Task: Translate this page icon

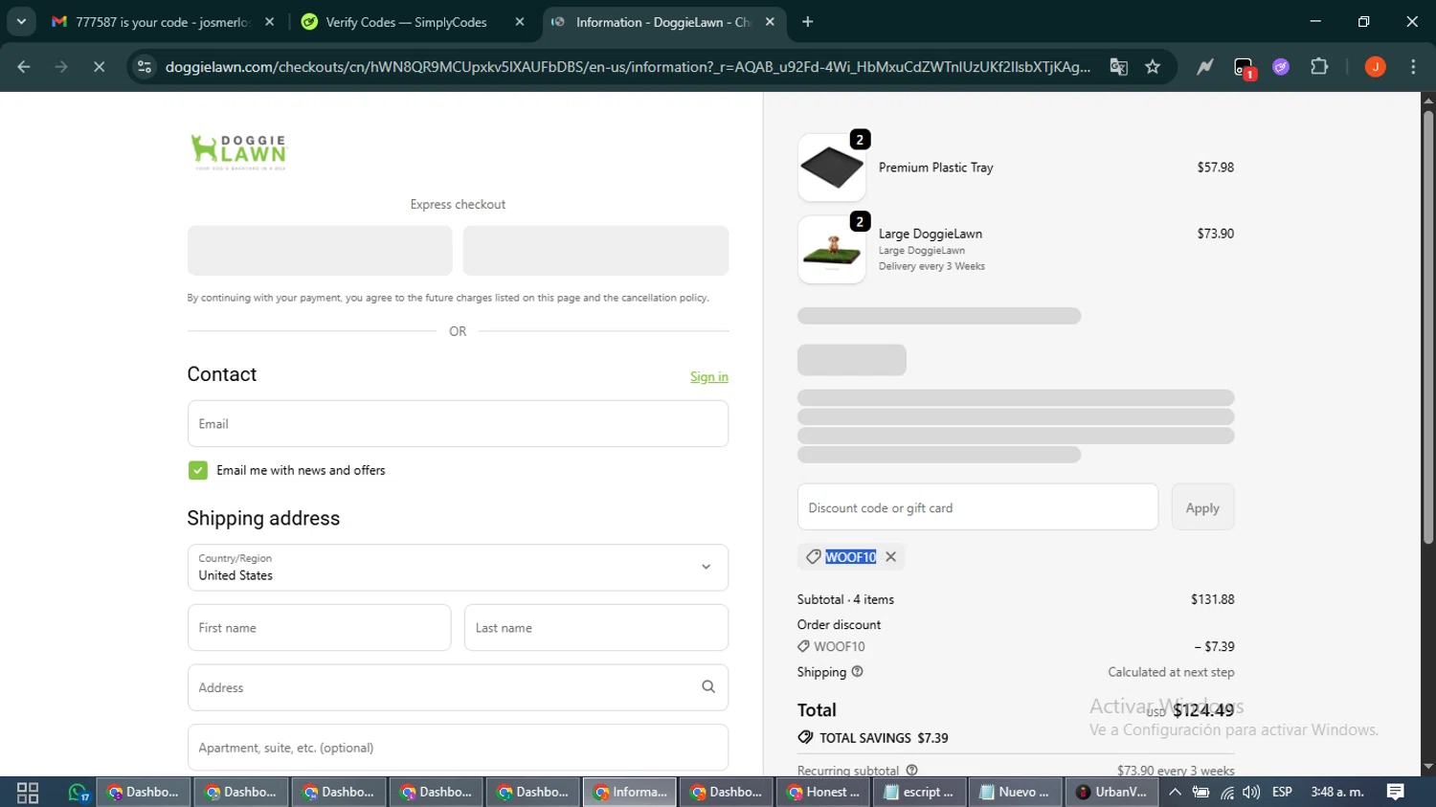Action: 1118,66
